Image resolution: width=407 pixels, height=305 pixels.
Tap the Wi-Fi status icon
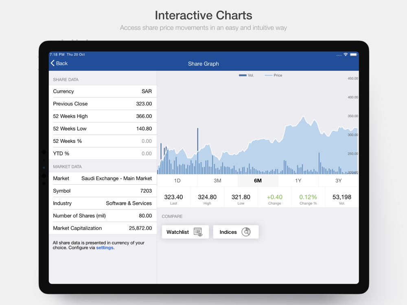[346, 54]
